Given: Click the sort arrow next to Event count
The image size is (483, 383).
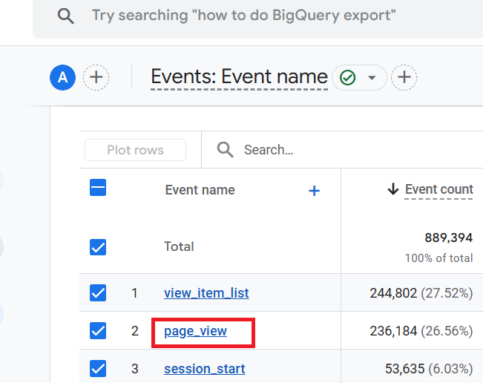Looking at the screenshot, I should (x=393, y=190).
